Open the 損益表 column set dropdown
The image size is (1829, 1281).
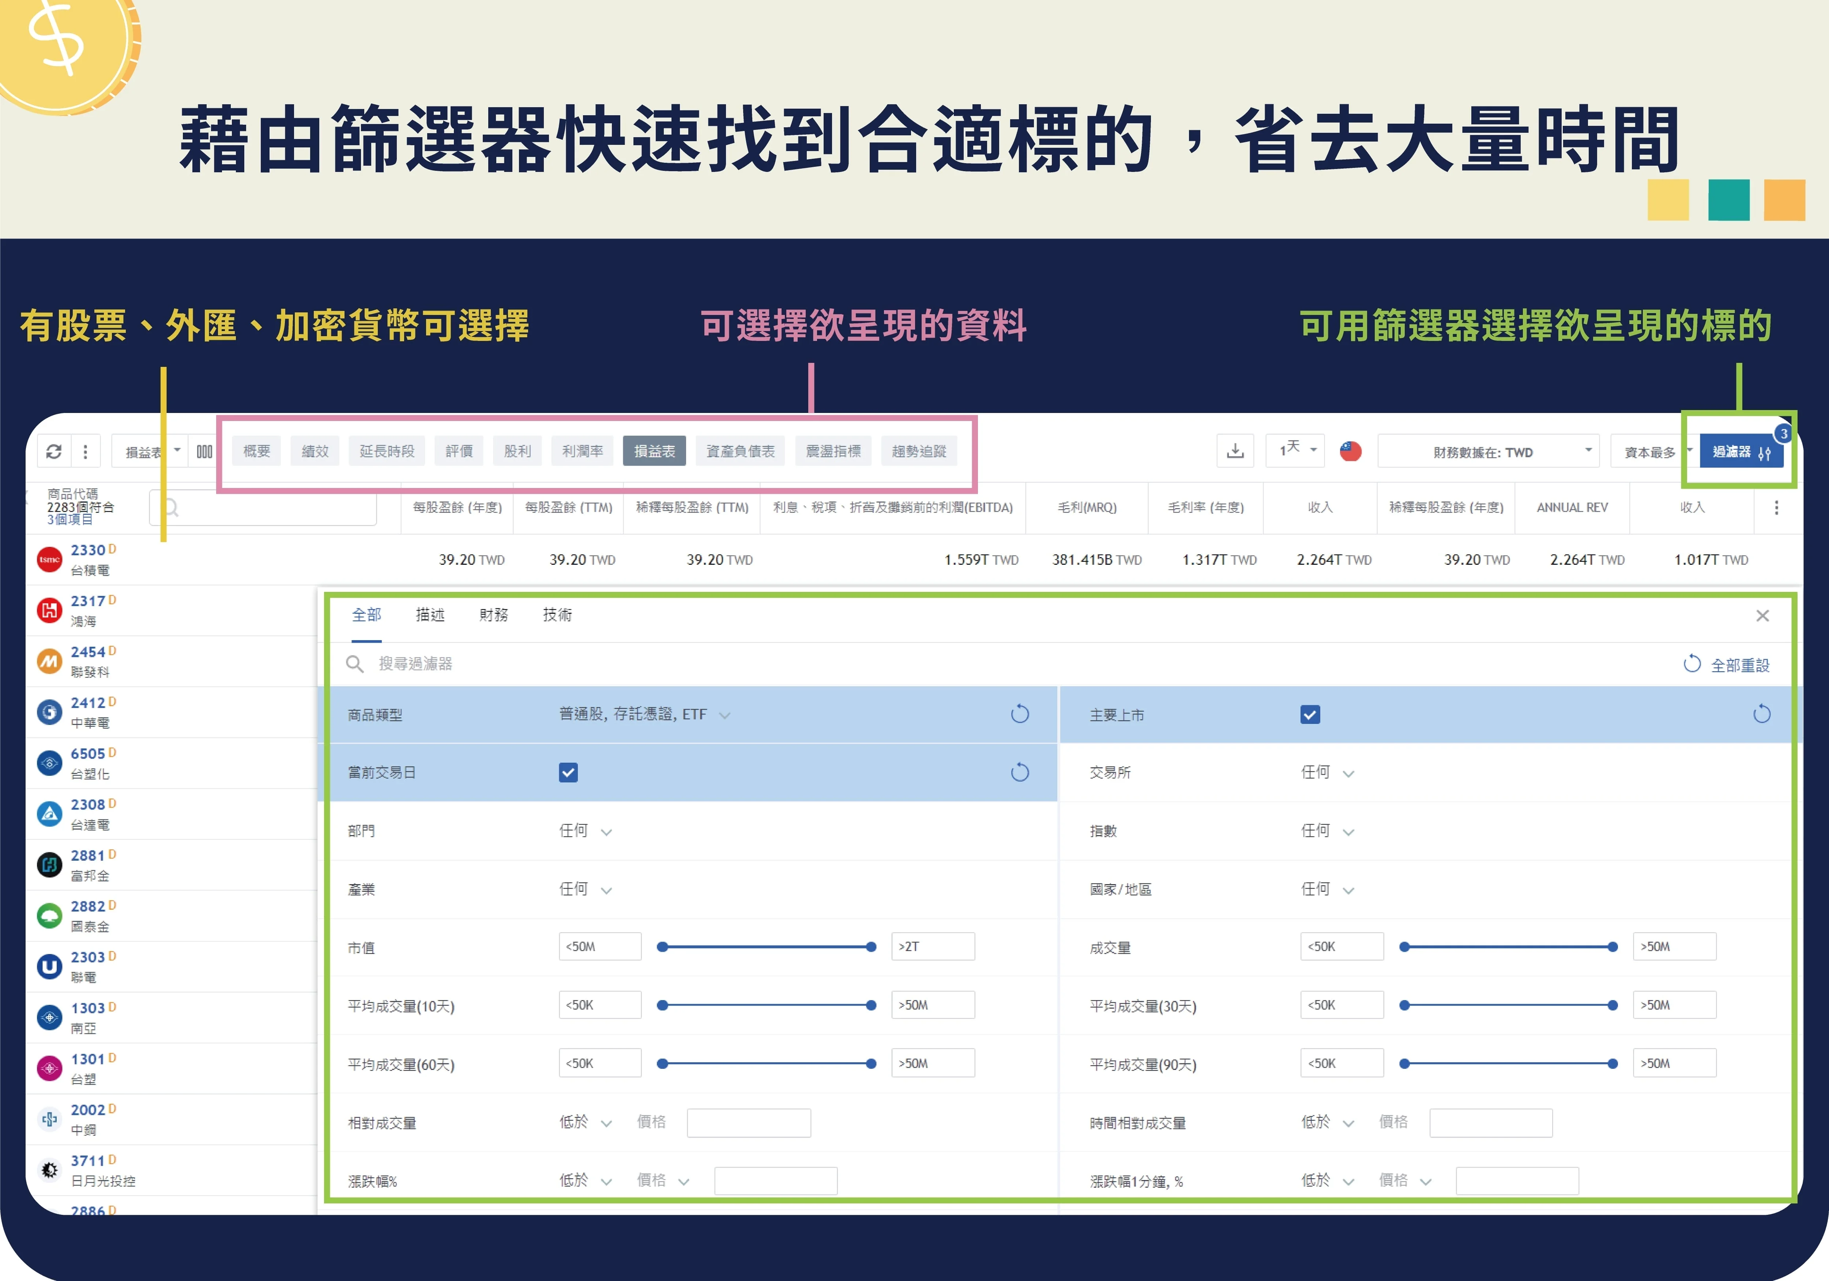[150, 452]
